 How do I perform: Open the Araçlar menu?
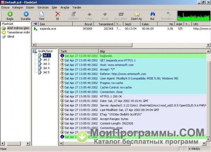(x=65, y=8)
